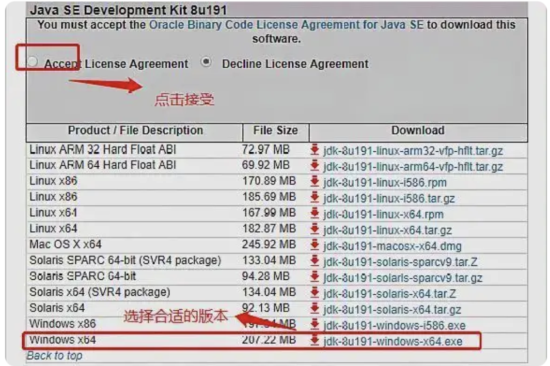
Task: Open the jdk-8u191-linux-x64.tar.gz link
Action: pos(388,230)
